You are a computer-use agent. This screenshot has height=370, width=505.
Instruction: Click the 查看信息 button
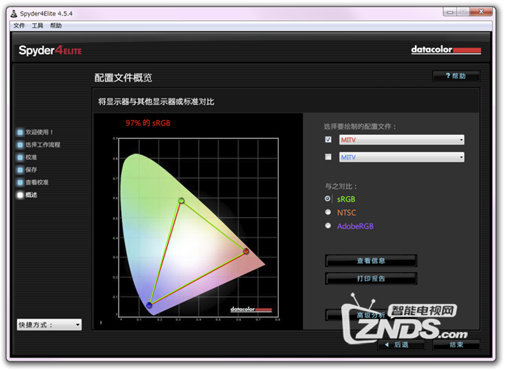click(x=371, y=261)
